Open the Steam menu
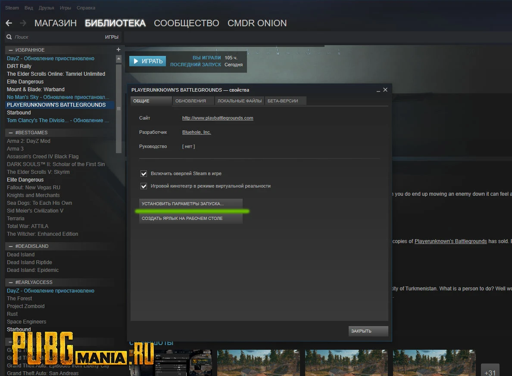The height and width of the screenshot is (376, 512). (x=12, y=7)
